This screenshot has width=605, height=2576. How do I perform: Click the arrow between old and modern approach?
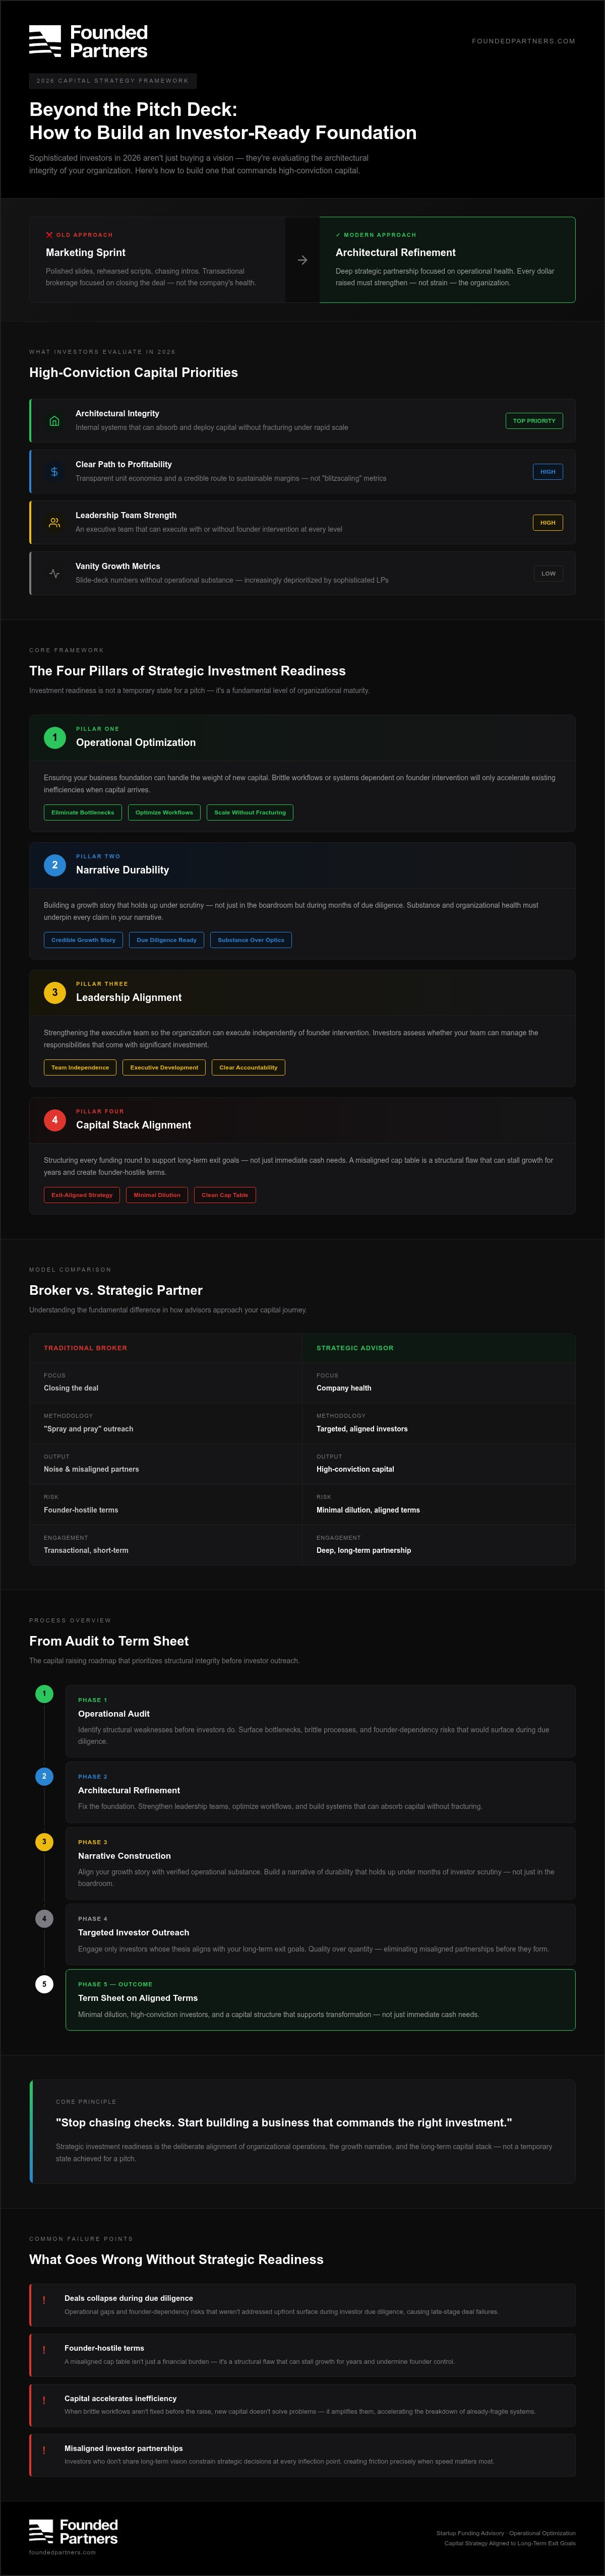[302, 260]
